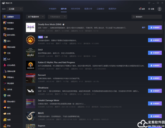Click the Raider.IO thumbnail
Screen dimensions: 165x128
(31, 66)
